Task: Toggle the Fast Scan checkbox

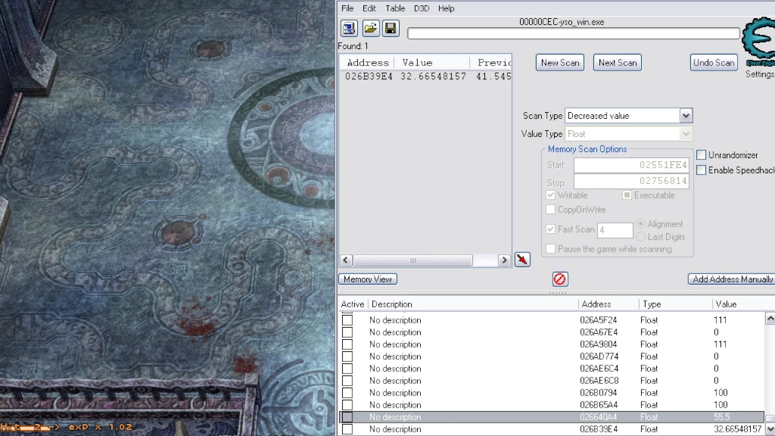Action: click(x=550, y=229)
